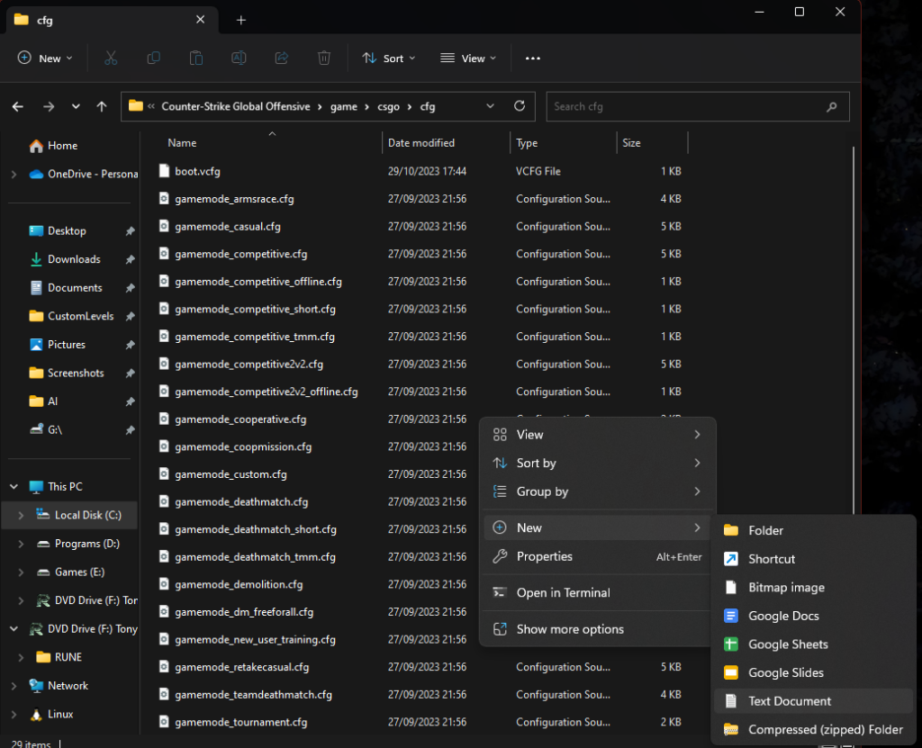
Task: Open the Sort dropdown in toolbar
Action: tap(389, 59)
